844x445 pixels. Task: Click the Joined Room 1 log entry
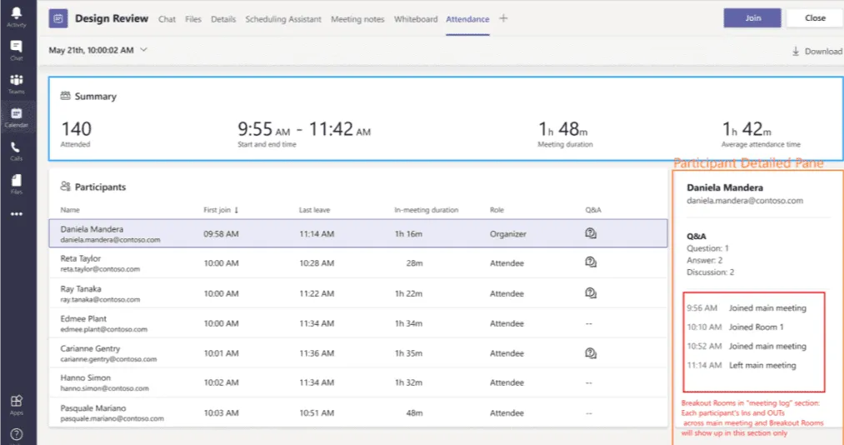[x=757, y=327]
